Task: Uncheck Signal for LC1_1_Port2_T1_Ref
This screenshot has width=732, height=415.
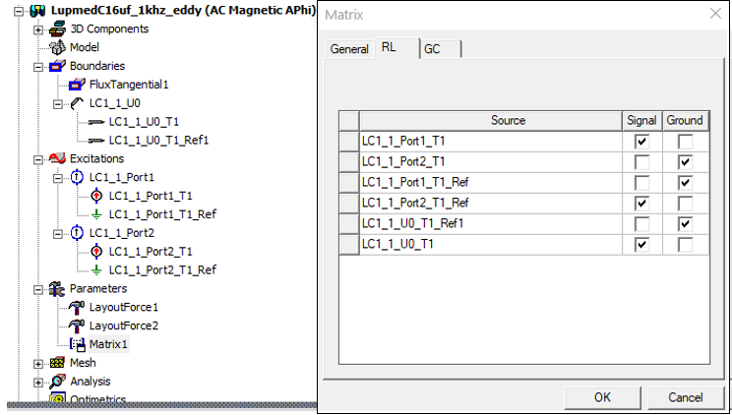Action: [641, 203]
